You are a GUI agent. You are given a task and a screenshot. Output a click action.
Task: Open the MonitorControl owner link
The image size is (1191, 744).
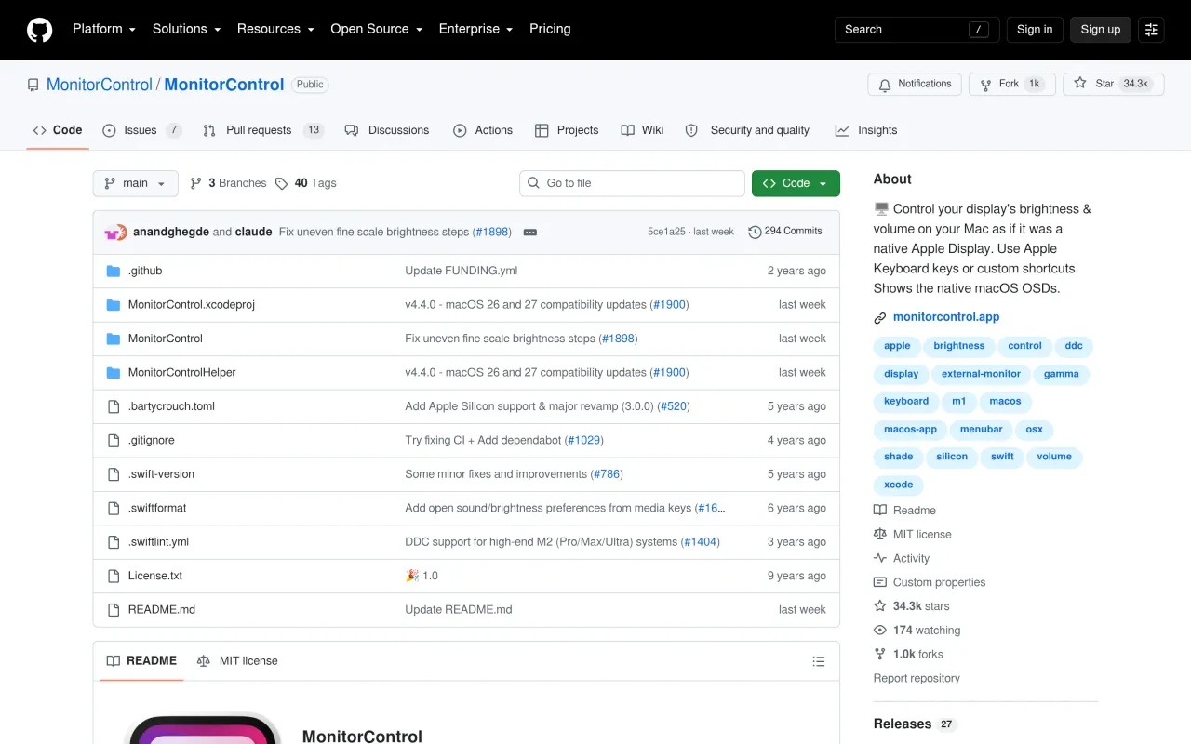point(100,85)
